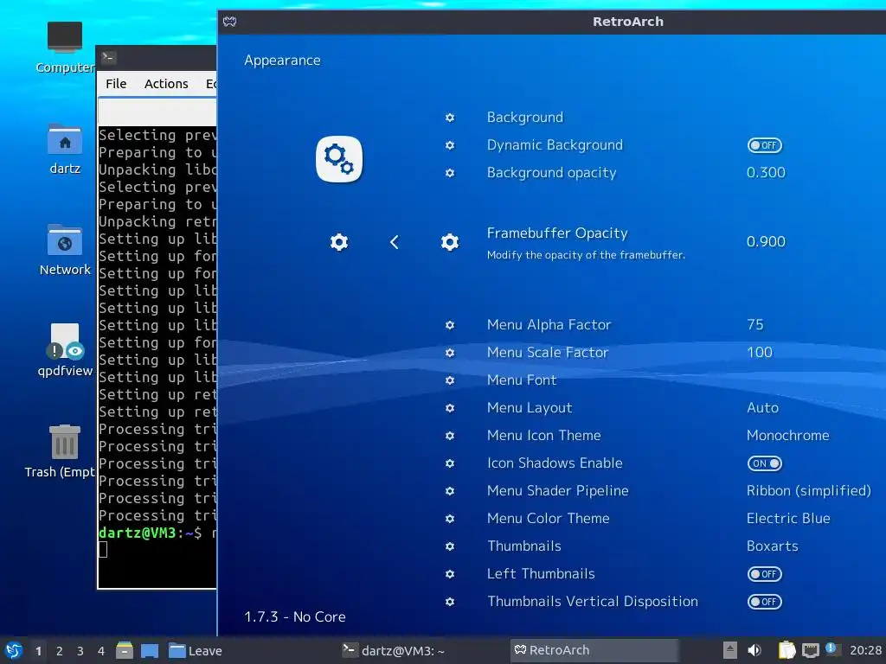Change Menu Color Theme value Electric Blue
This screenshot has width=886, height=664.
[x=788, y=519]
